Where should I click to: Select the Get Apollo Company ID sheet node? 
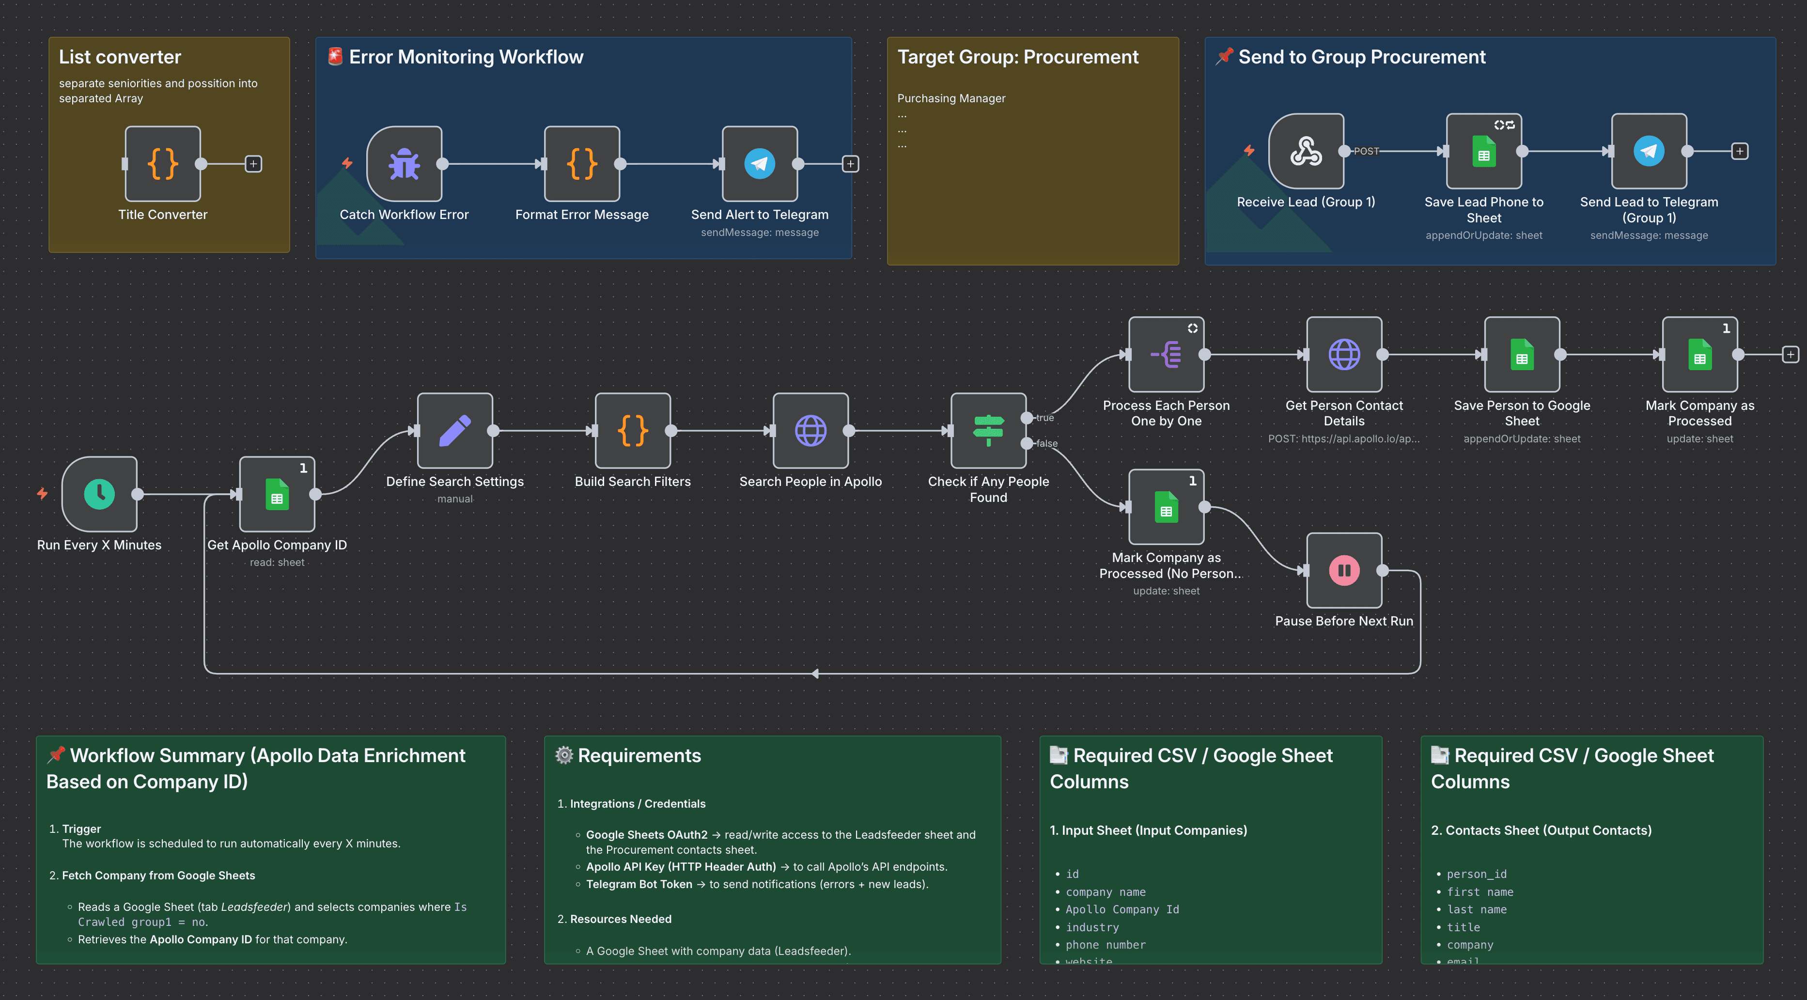[277, 494]
